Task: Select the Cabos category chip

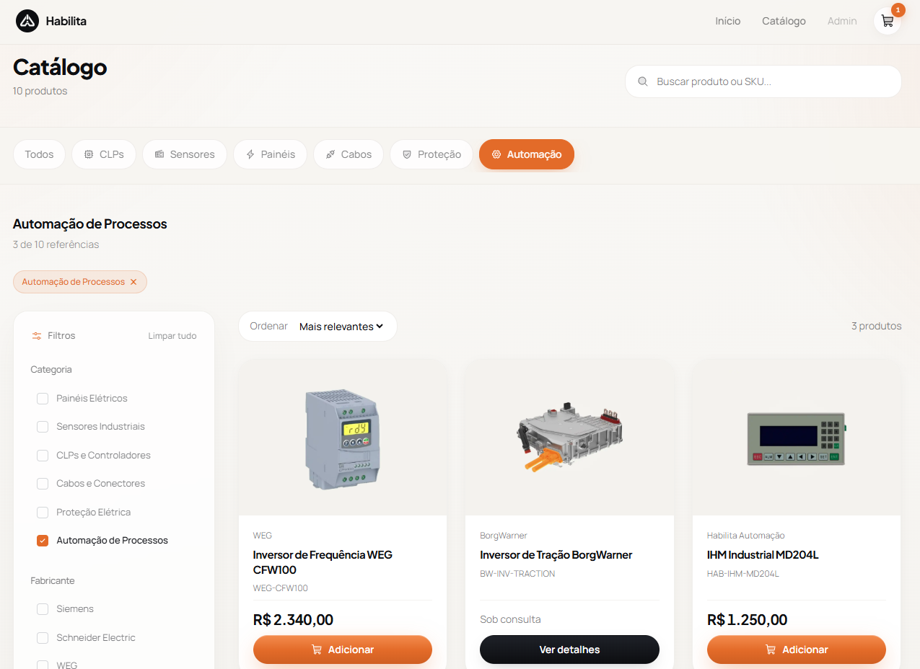Action: [349, 154]
